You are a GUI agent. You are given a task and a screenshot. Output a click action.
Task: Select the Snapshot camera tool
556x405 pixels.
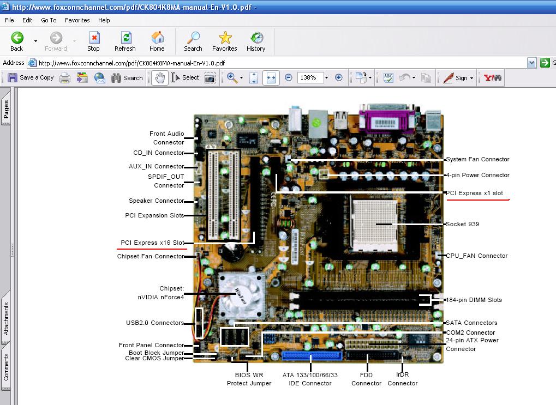tap(210, 77)
